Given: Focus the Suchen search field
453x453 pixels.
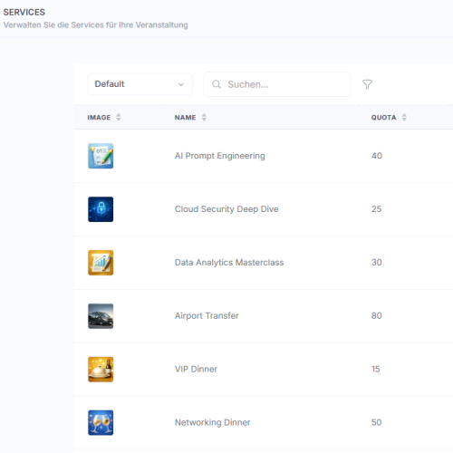Looking at the screenshot, I should [x=277, y=84].
